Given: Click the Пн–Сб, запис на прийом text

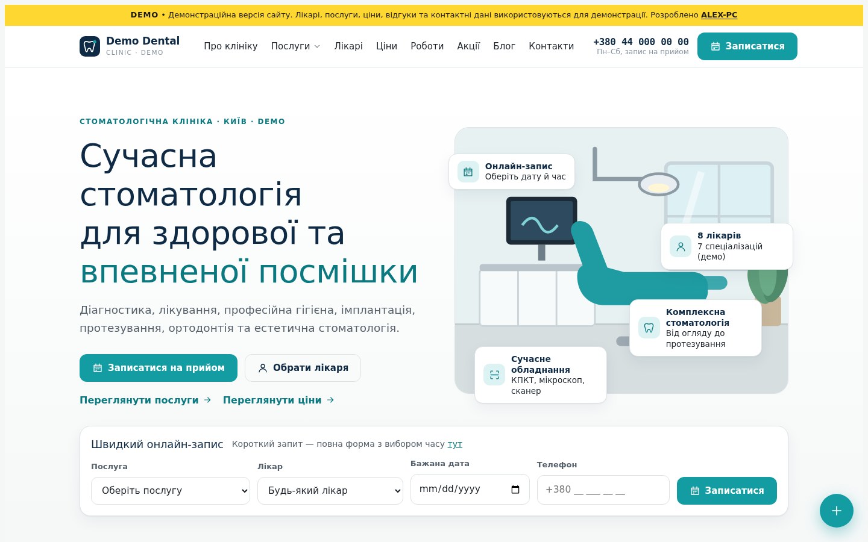Looking at the screenshot, I should (x=643, y=52).
